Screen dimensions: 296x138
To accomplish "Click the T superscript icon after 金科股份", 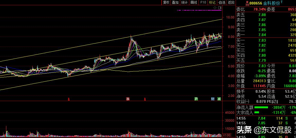I will pyautogui.click(x=281, y=2).
